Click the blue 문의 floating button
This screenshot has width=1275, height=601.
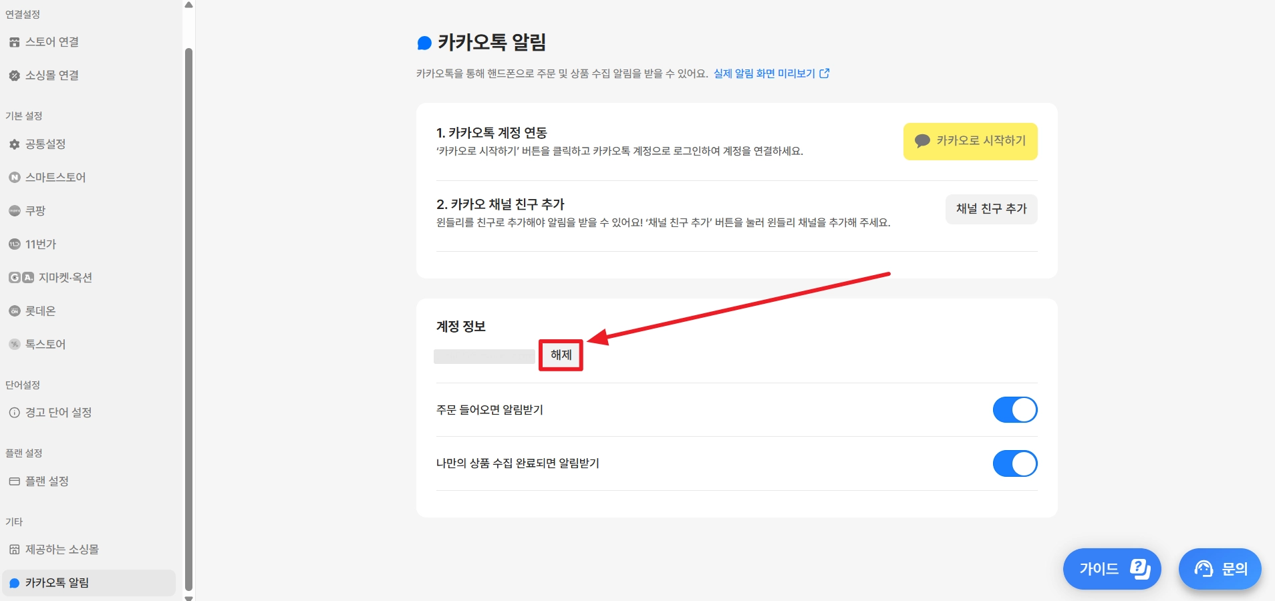click(1220, 569)
